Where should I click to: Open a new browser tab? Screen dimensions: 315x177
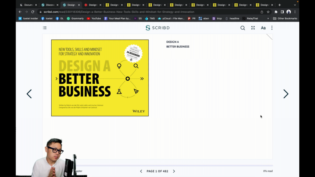pyautogui.click(x=279, y=5)
